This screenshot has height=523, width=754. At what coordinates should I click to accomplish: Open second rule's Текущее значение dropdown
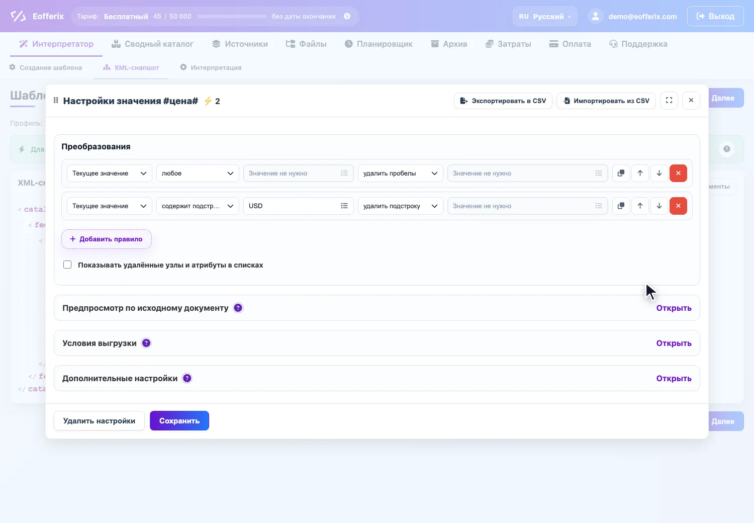109,206
